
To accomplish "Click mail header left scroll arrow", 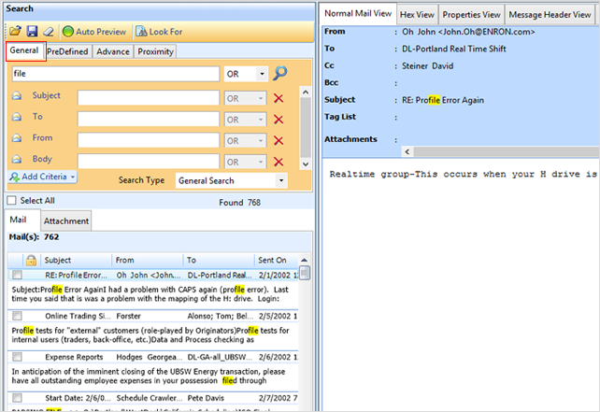I will tap(407, 152).
